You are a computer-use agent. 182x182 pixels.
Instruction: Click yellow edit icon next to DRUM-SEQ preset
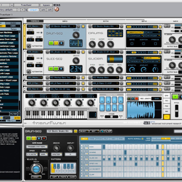coord(83,26)
